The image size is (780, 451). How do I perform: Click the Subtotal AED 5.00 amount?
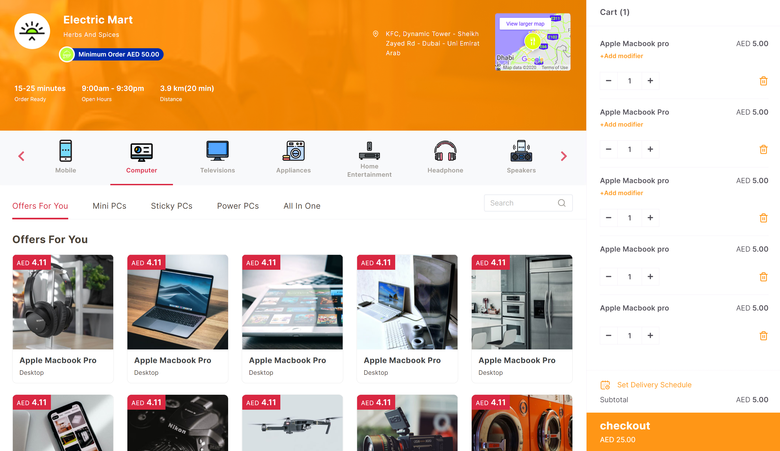(752, 400)
